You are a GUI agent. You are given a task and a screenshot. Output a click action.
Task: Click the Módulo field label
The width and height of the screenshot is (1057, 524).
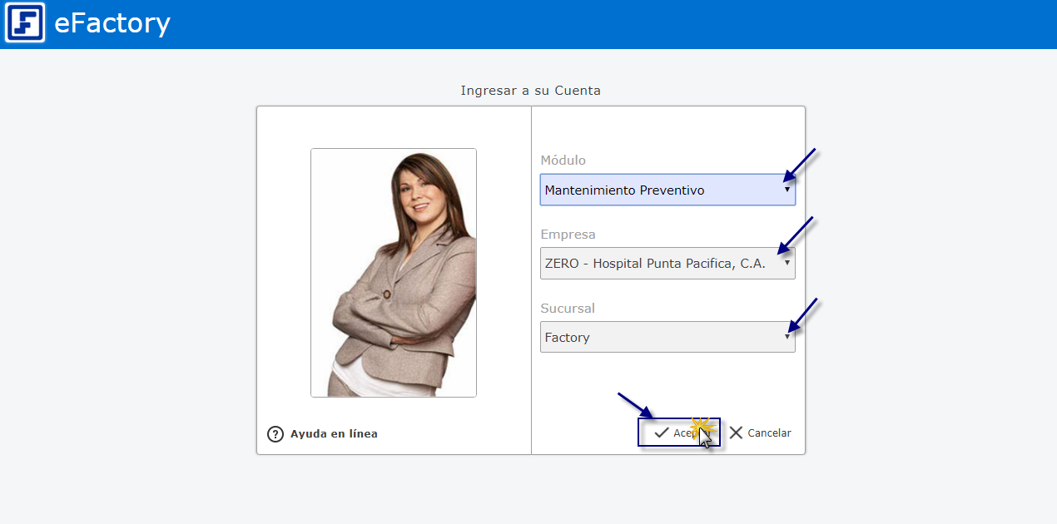pyautogui.click(x=563, y=161)
